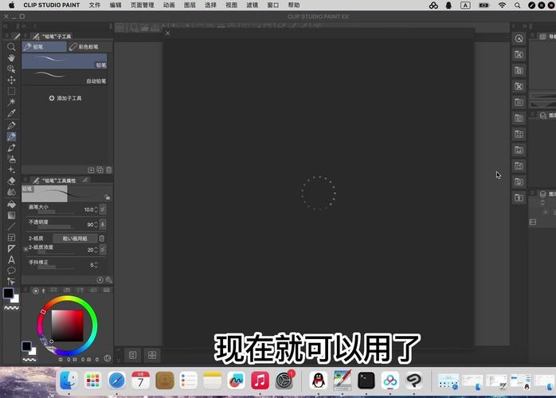Remove paper texture with trash button

tap(102, 239)
